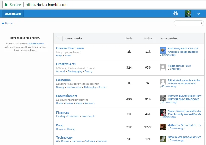Click the gift box icon in header
This screenshot has width=206, height=145.
[x=176, y=13]
